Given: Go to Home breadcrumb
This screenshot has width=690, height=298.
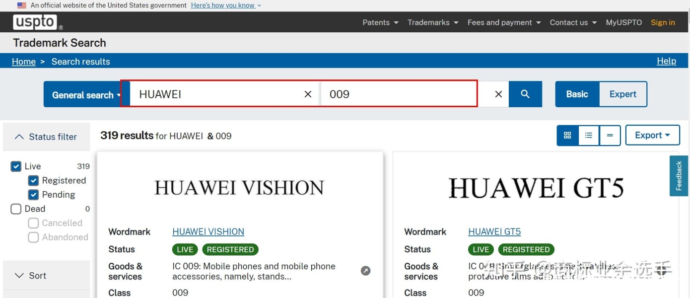Looking at the screenshot, I should (24, 62).
